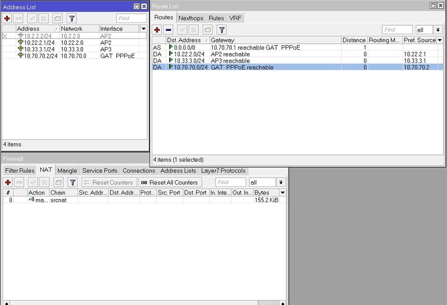Remove button in Address List toolbar
This screenshot has width=447, height=305.
[x=18, y=18]
